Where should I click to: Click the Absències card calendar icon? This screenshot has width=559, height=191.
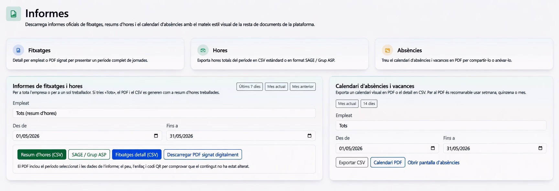(x=387, y=50)
